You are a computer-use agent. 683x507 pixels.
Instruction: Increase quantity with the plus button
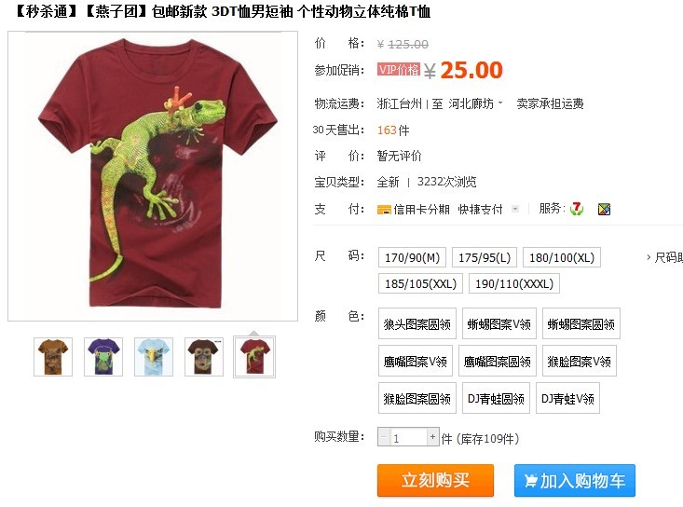click(x=432, y=436)
